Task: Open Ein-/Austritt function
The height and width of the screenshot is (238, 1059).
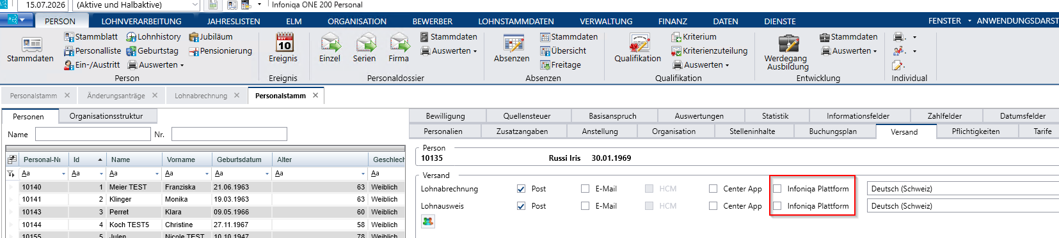Action: coord(92,65)
